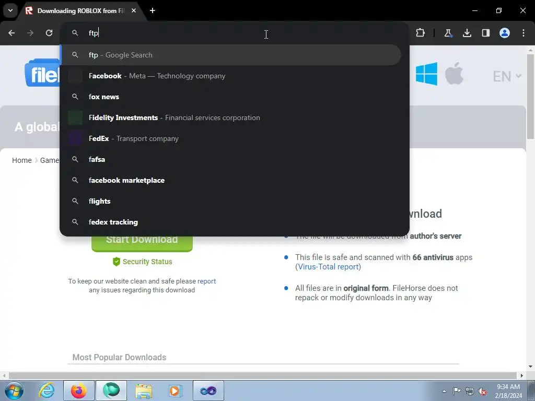The height and width of the screenshot is (401, 535).
Task: Open the clock showing 9:34 AM
Action: pos(508,391)
